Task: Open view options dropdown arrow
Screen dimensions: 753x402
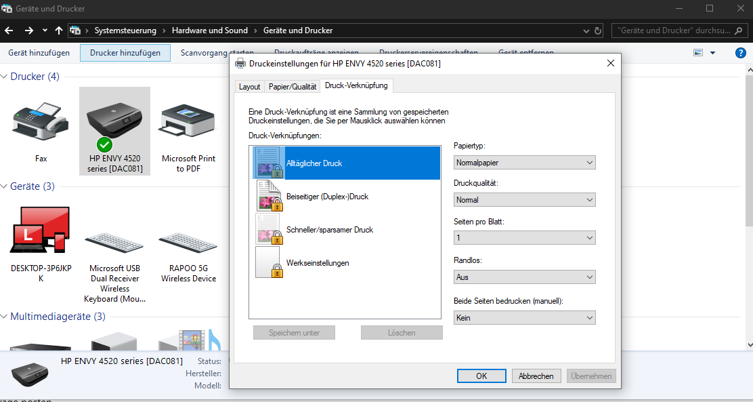Action: 712,52
